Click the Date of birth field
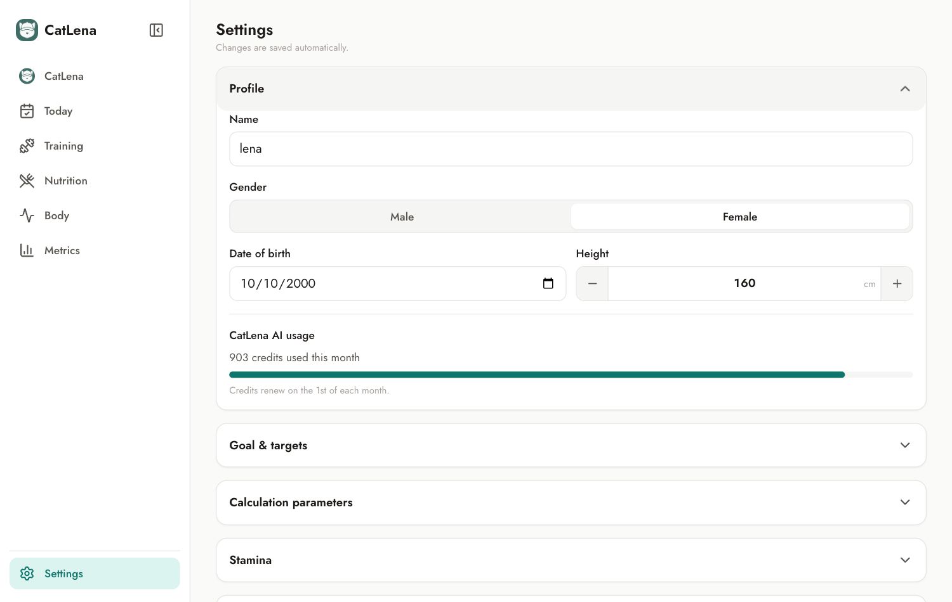 [x=397, y=283]
